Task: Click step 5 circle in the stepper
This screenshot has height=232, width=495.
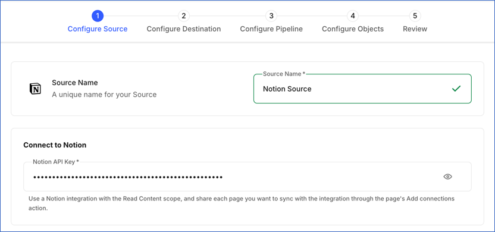Action: [x=415, y=16]
